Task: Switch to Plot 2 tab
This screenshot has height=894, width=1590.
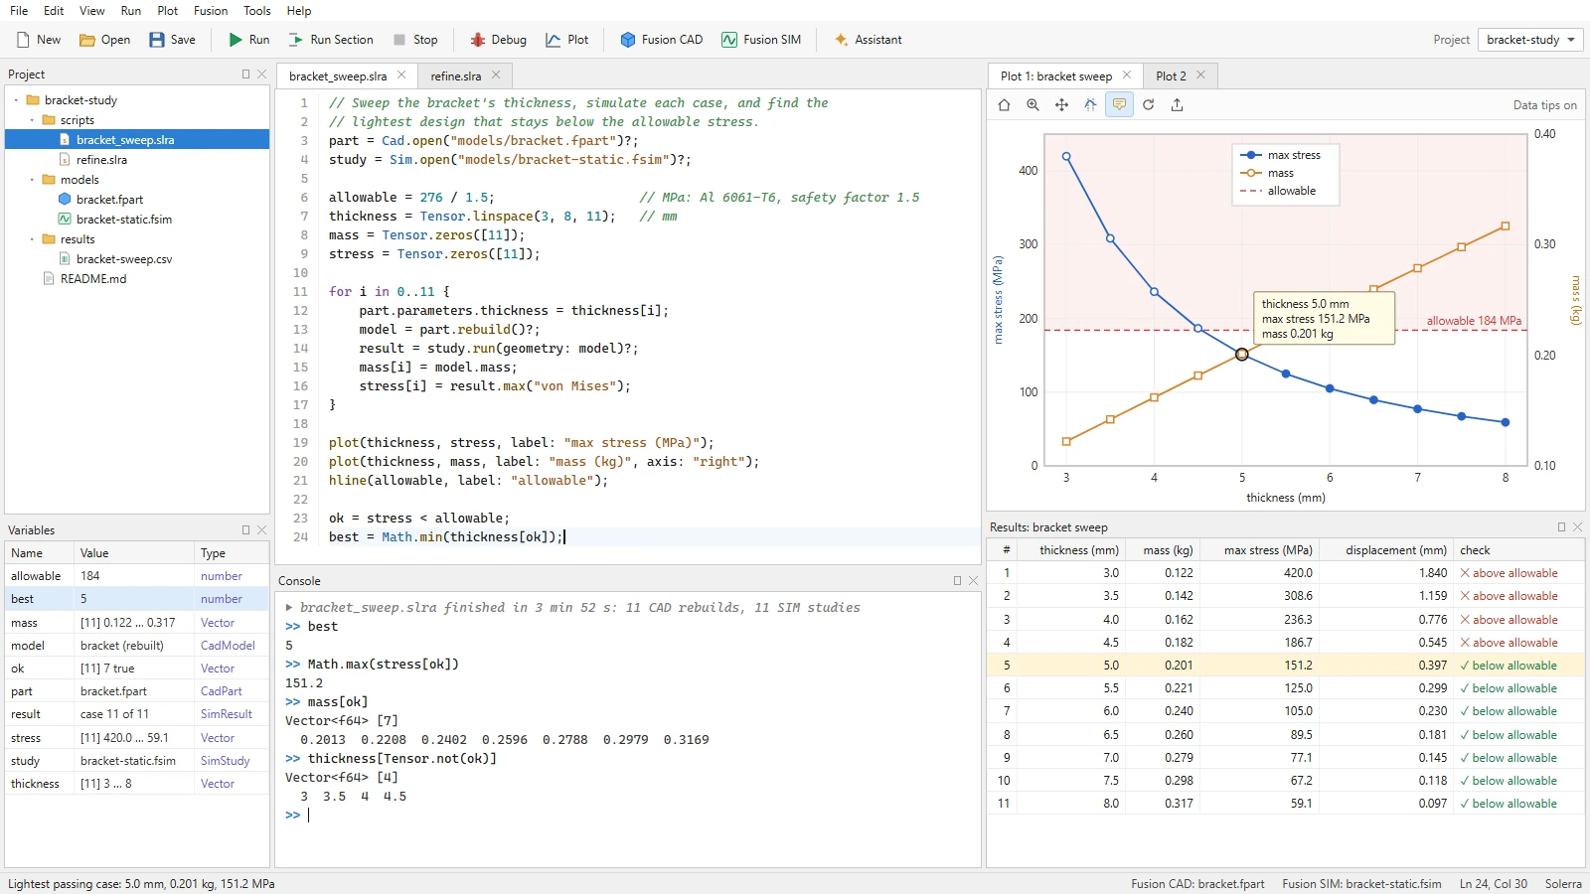Action: pos(1171,76)
